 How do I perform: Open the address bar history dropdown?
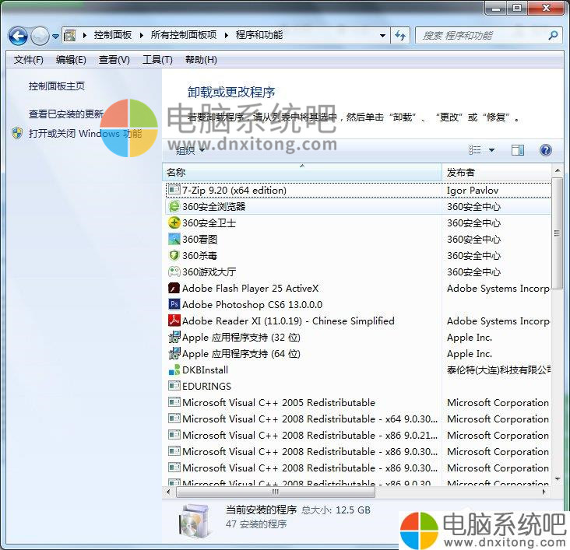tap(382, 36)
